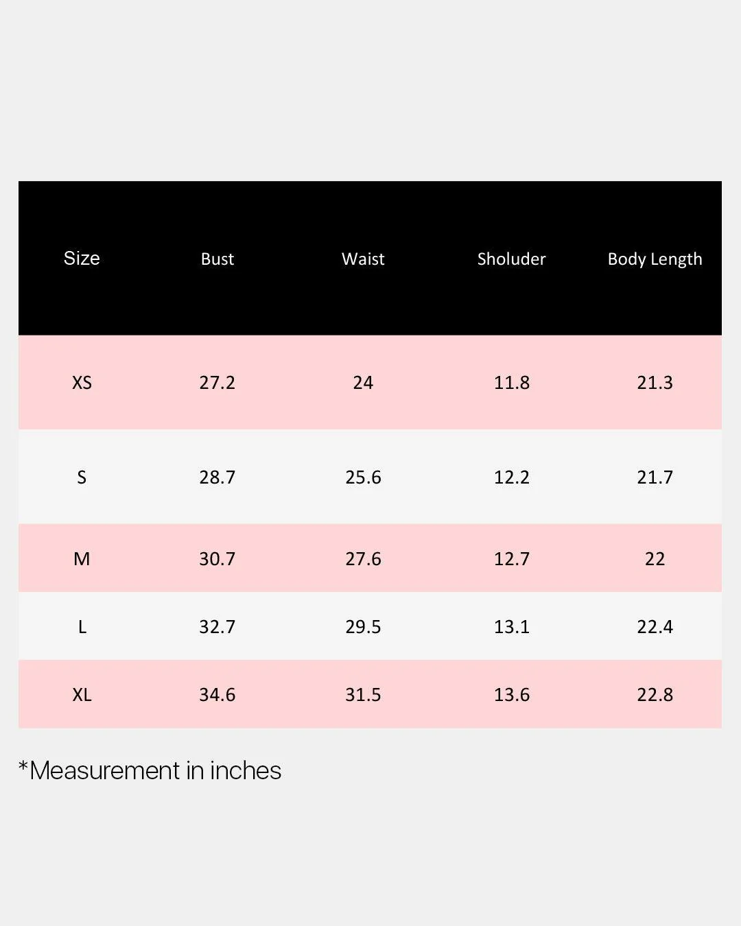Select the XS size row label
Screen dimensions: 741x926
tap(82, 383)
